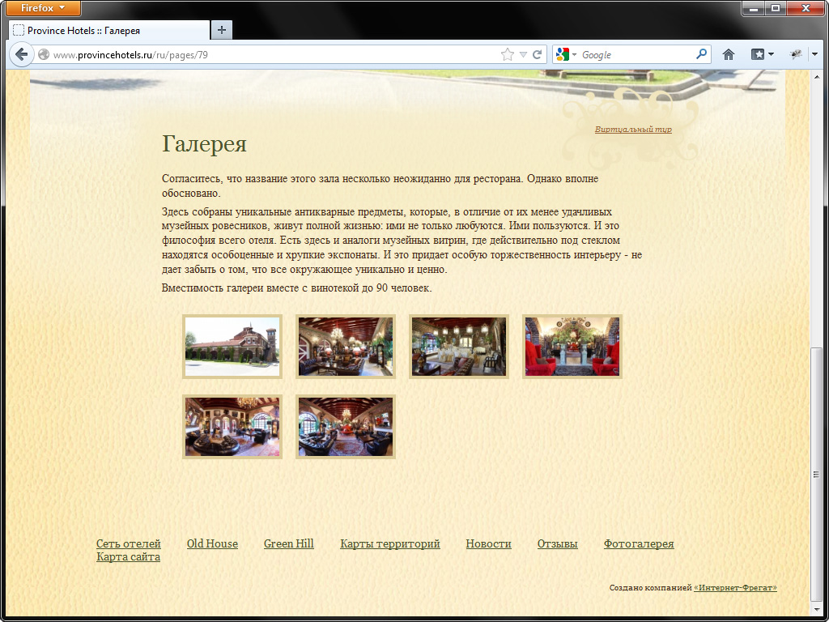Click the site identity globe icon
829x622 pixels.
44,54
